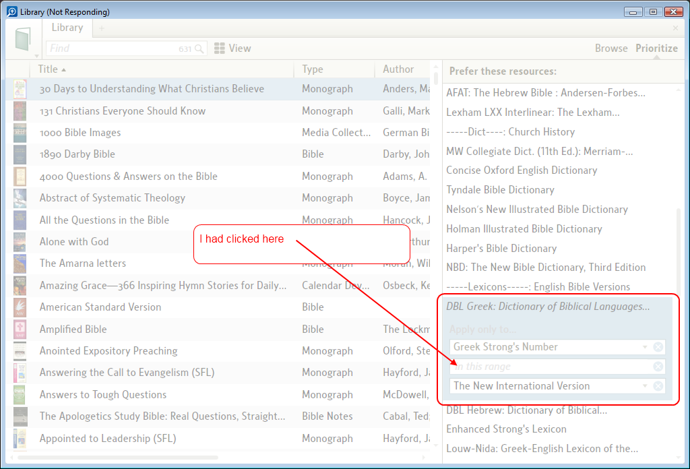Select Harper's Bible Dictionary entry

click(501, 249)
